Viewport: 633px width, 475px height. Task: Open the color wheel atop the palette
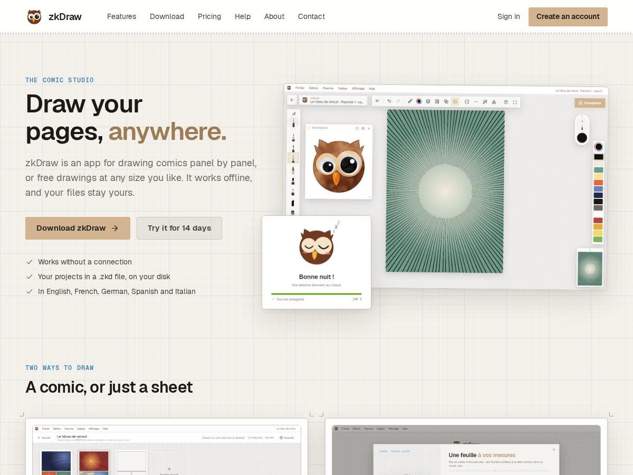[599, 147]
